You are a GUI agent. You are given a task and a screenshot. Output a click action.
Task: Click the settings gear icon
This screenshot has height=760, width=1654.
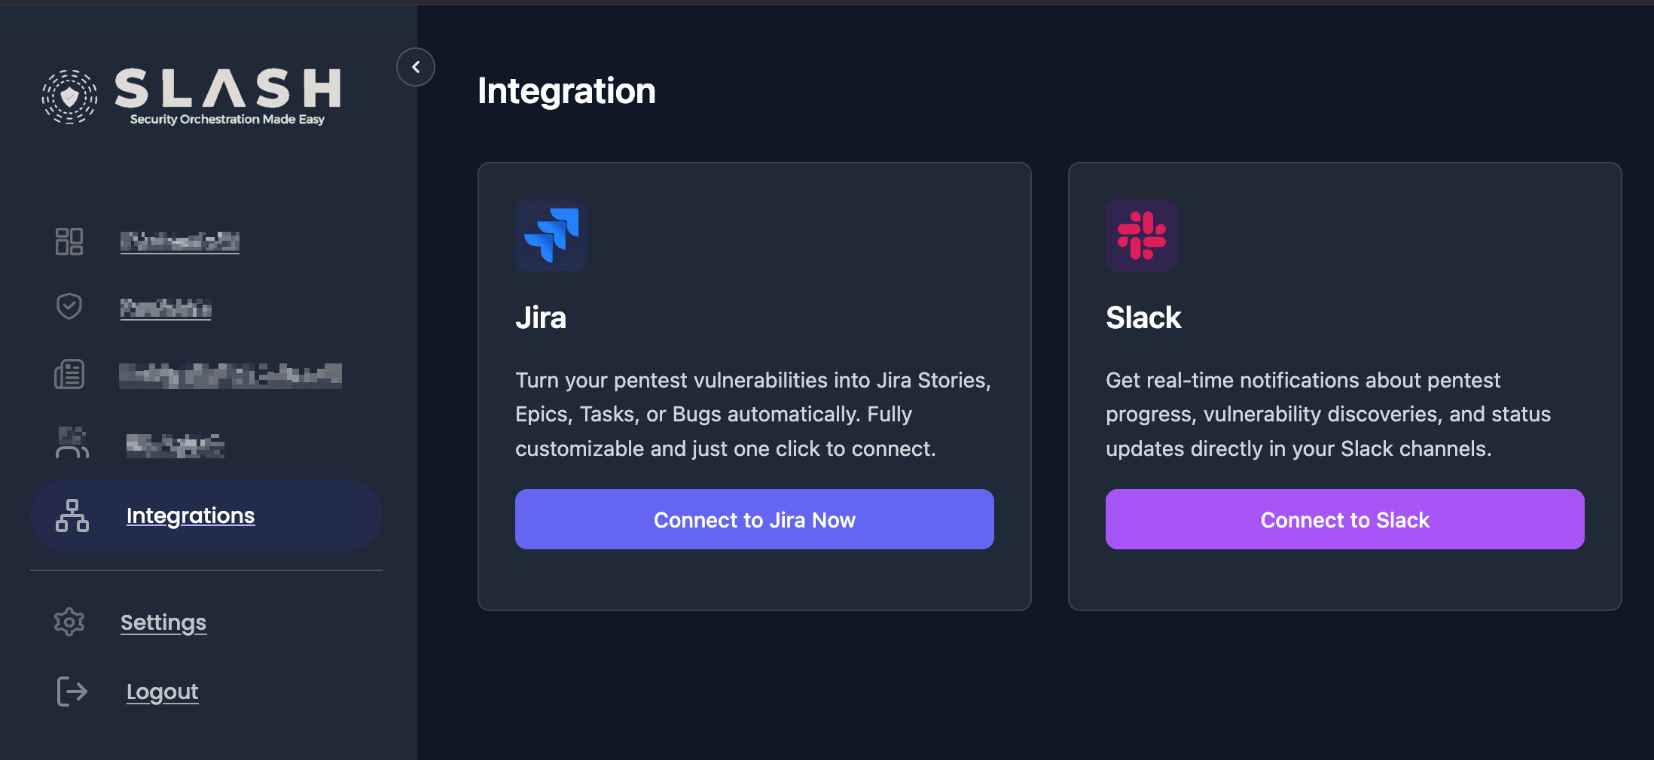point(69,622)
